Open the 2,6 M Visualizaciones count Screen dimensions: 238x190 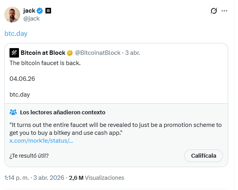coord(96,178)
